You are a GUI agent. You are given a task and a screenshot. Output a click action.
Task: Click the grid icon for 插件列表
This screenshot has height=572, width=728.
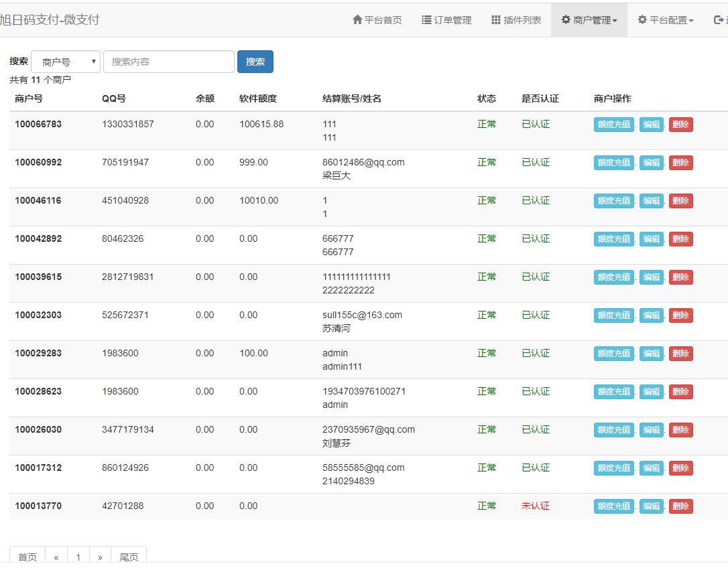(x=496, y=20)
